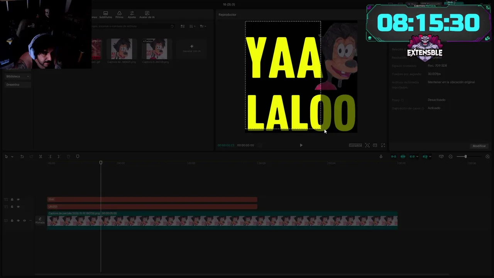Viewport: 494px width, 278px height.
Task: Click the 00:00:05:00 total duration under player
Action: (245, 145)
